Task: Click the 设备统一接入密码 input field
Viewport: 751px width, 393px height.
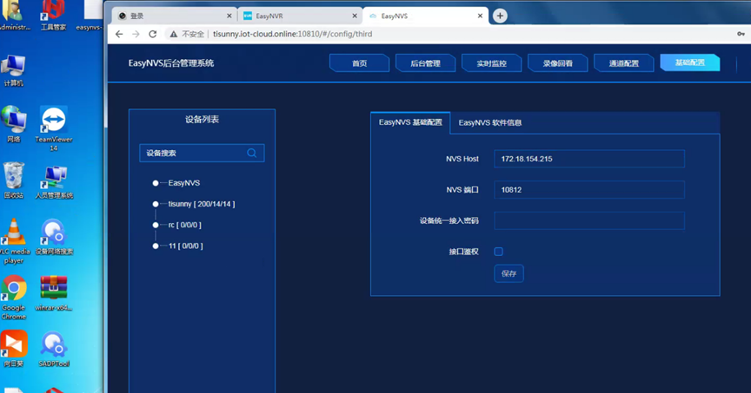Action: click(589, 221)
